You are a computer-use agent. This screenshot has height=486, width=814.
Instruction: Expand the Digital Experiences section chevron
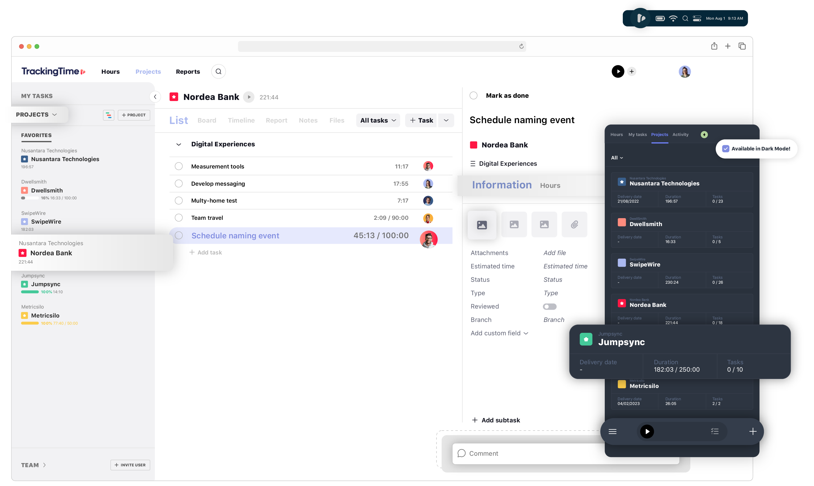(178, 144)
